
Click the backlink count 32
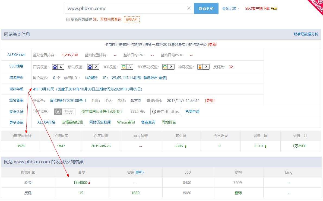231,67
